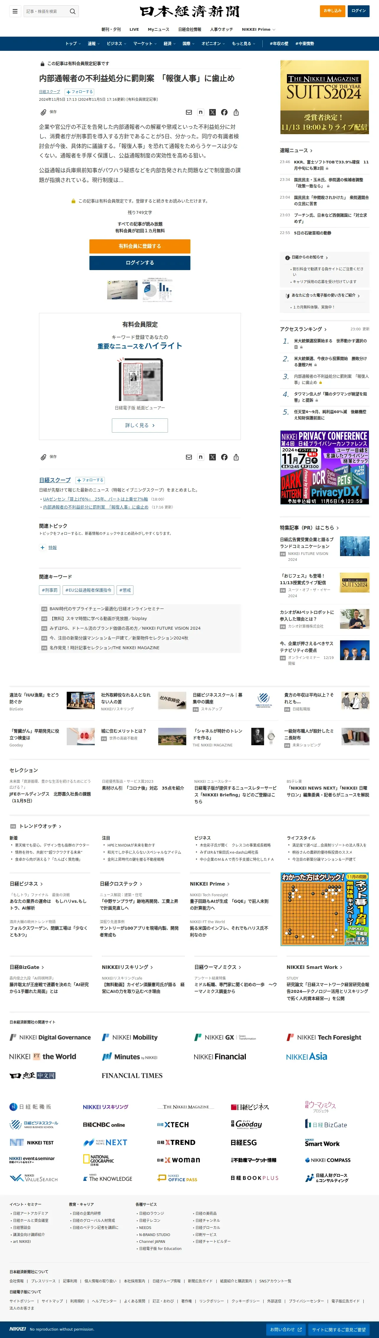The width and height of the screenshot is (379, 1338).
Task: Click 詳しく見る button
Action: 140,426
